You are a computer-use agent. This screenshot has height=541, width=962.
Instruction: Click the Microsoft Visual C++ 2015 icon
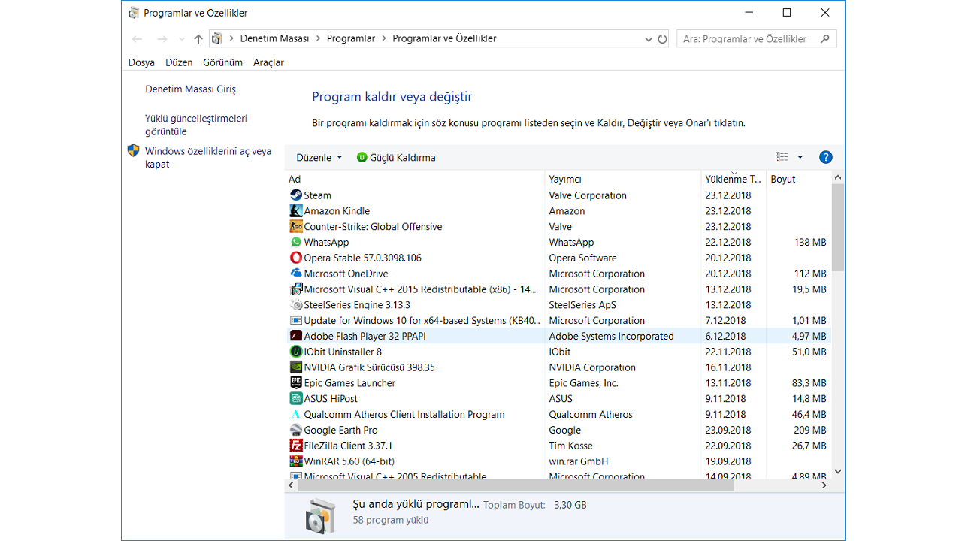coord(296,289)
